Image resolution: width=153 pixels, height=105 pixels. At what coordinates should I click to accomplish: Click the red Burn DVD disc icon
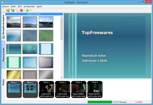[22, 10]
